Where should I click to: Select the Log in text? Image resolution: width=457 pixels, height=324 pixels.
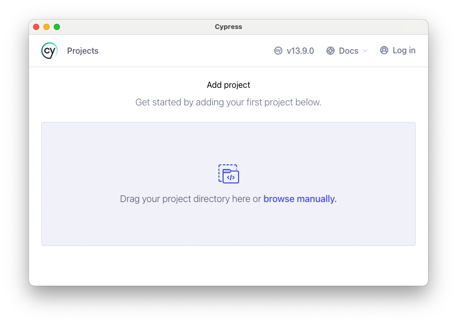pos(404,50)
